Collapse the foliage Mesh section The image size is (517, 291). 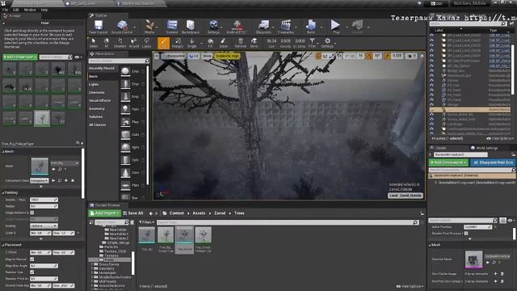[x=3, y=152]
